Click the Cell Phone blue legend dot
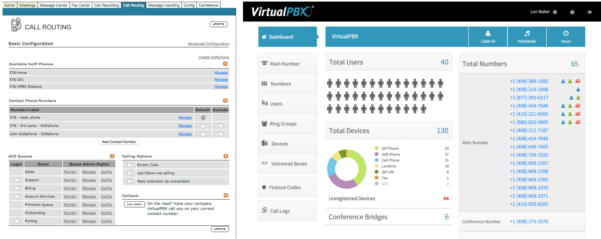The image size is (601, 239). [x=377, y=160]
